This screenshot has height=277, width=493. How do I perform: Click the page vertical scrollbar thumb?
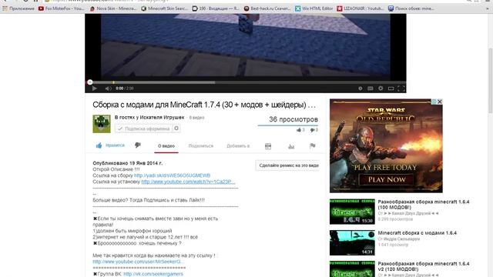[x=490, y=81]
